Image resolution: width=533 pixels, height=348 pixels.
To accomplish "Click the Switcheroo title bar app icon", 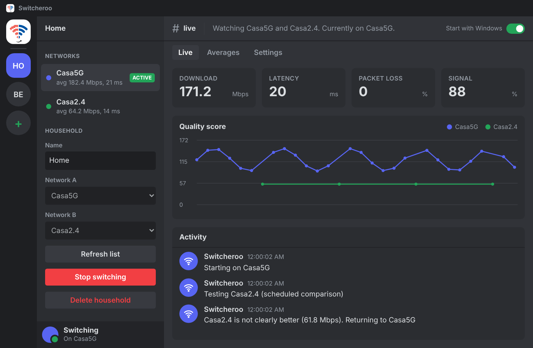I will [10, 8].
